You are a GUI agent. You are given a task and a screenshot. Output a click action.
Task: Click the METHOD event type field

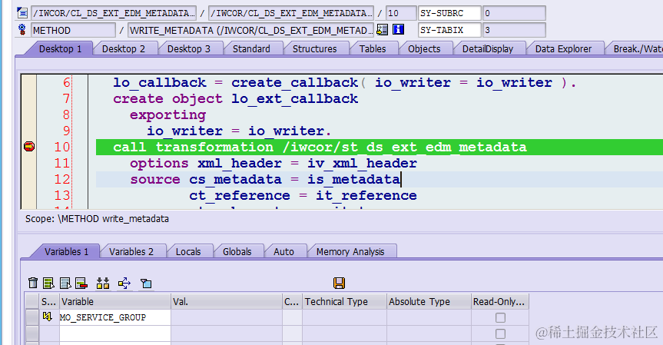[73, 30]
